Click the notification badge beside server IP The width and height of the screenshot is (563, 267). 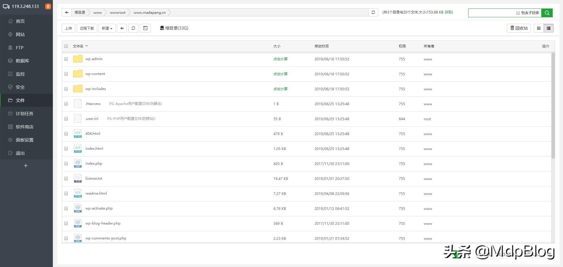pos(48,6)
